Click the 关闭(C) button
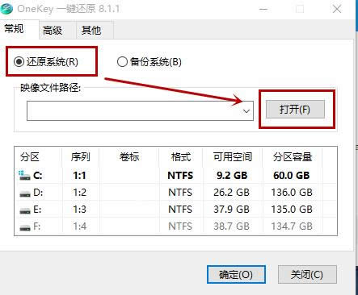The height and width of the screenshot is (295, 358). pyautogui.click(x=307, y=274)
